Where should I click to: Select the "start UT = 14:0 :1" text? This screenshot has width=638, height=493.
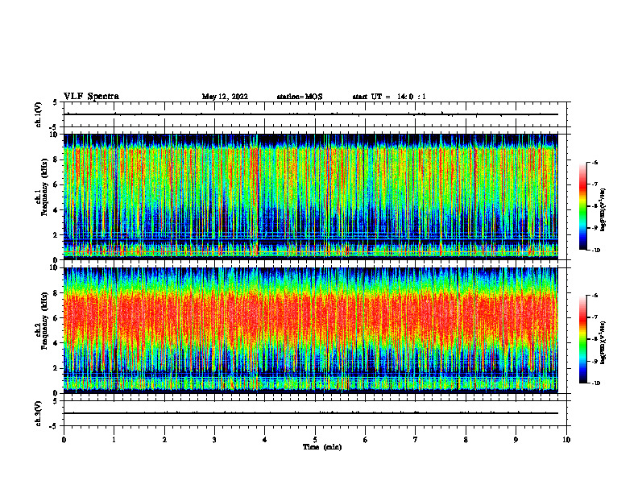click(x=389, y=97)
